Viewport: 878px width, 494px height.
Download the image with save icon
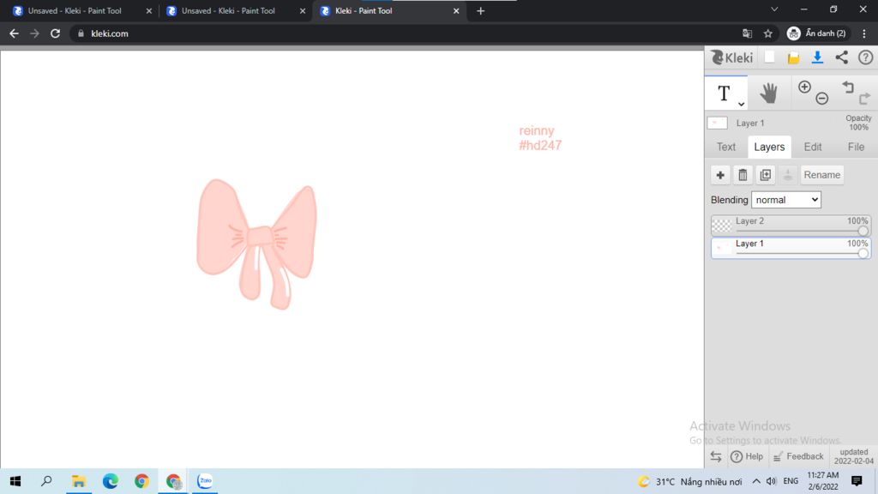(x=817, y=57)
